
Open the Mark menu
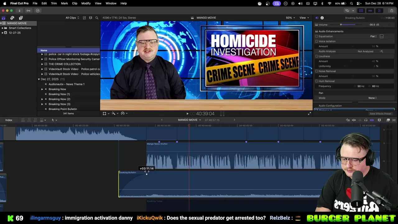[x=64, y=3]
